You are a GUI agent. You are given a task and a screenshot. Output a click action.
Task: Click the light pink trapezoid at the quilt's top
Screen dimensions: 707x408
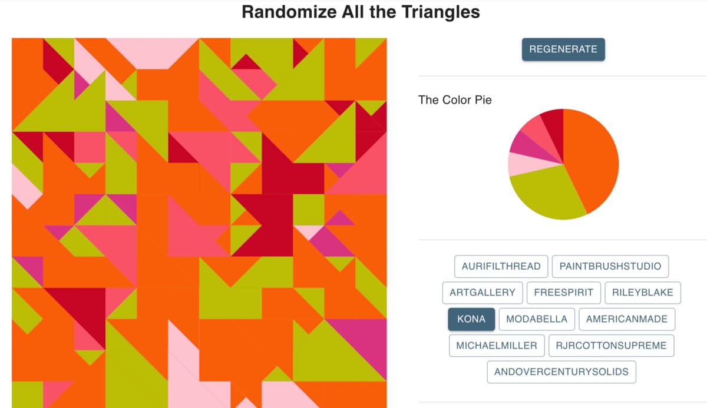(x=152, y=51)
